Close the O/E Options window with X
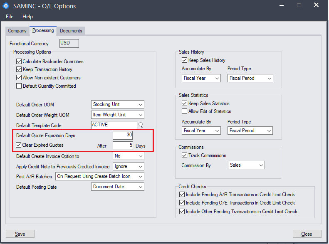The width and height of the screenshot is (329, 244). tap(316, 5)
